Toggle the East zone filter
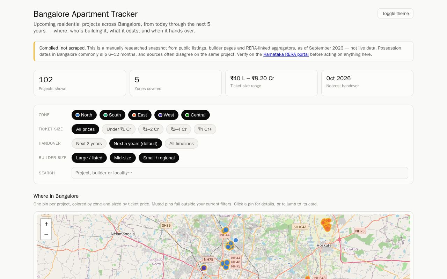447x279 pixels. click(140, 115)
